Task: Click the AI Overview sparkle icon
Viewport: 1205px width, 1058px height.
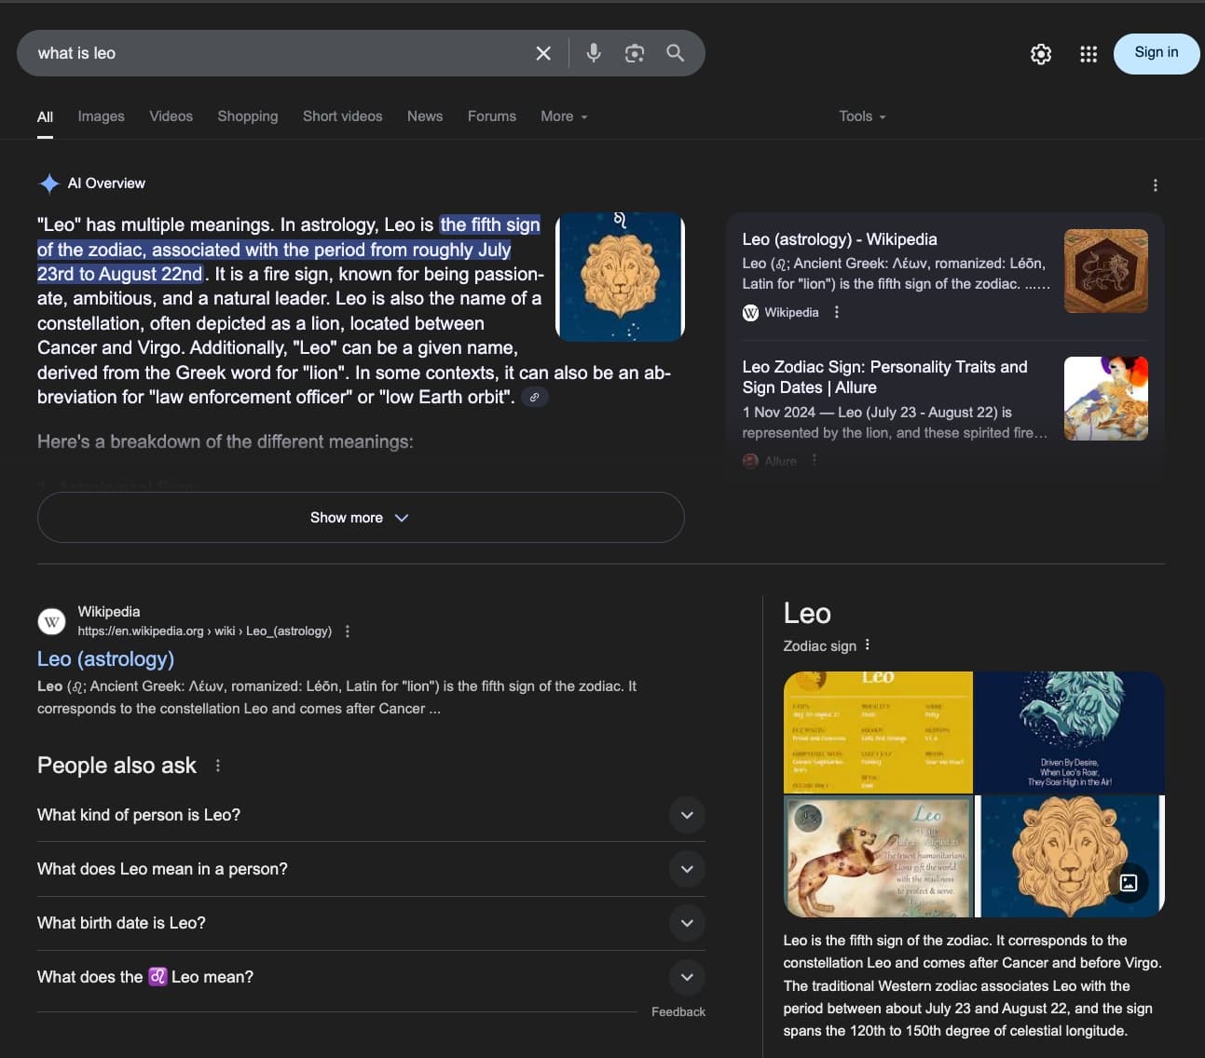Action: pyautogui.click(x=49, y=183)
